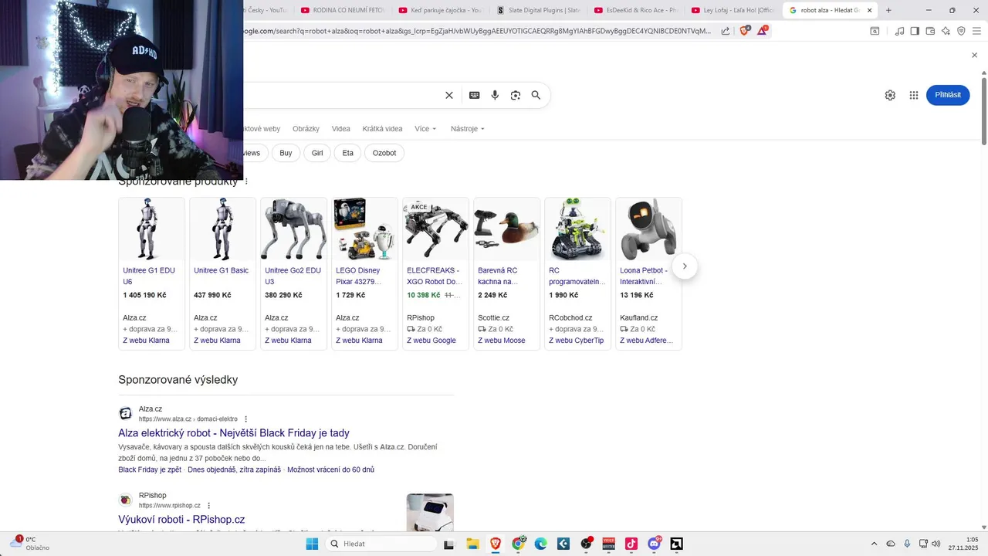
Task: Click the blue 'Přihlásit' sign-in button
Action: [x=948, y=95]
